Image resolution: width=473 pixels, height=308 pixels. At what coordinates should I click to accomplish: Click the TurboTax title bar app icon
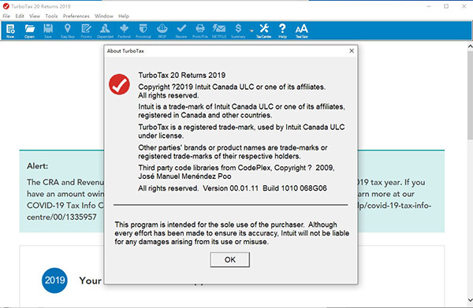[6, 6]
